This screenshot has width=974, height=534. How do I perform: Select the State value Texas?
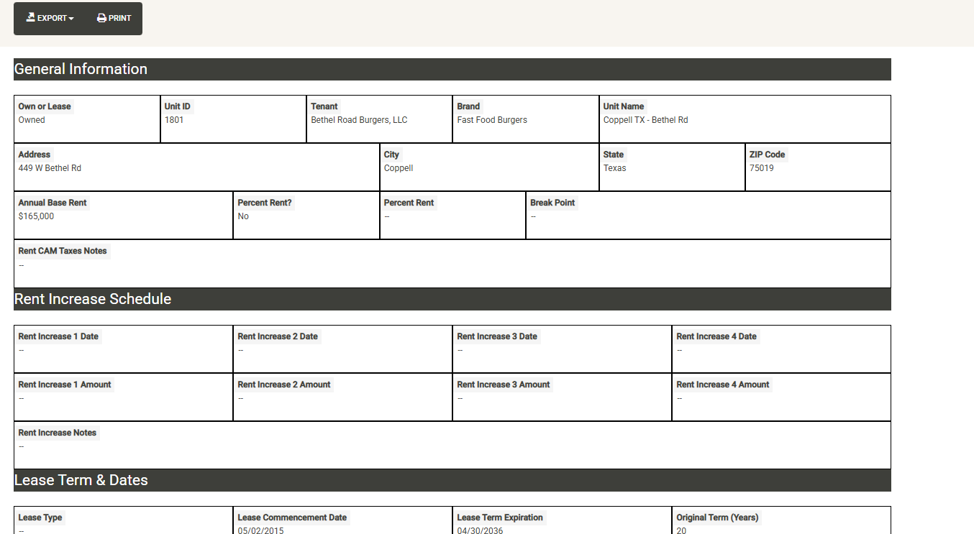[x=614, y=168]
